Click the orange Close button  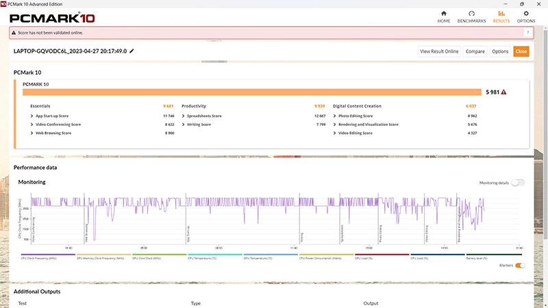pyautogui.click(x=521, y=51)
